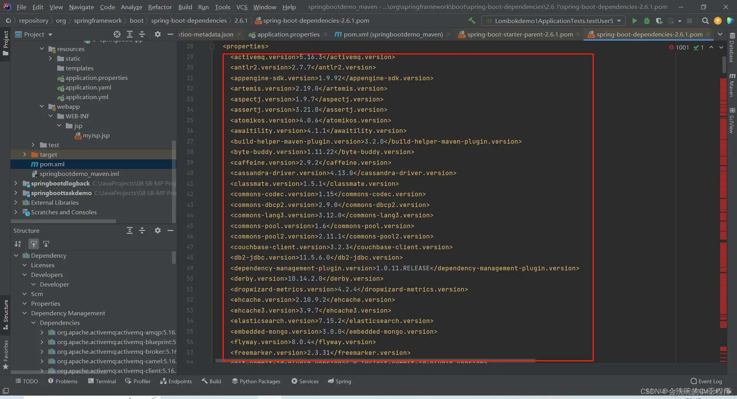737x399 pixels.
Task: Hide the Structure tool window
Action: (170, 230)
